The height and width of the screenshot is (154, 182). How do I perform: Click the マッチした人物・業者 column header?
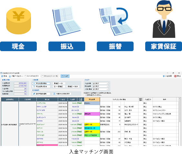(x=119, y=100)
